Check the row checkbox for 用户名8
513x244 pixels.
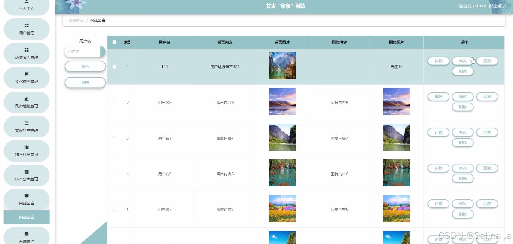click(114, 102)
